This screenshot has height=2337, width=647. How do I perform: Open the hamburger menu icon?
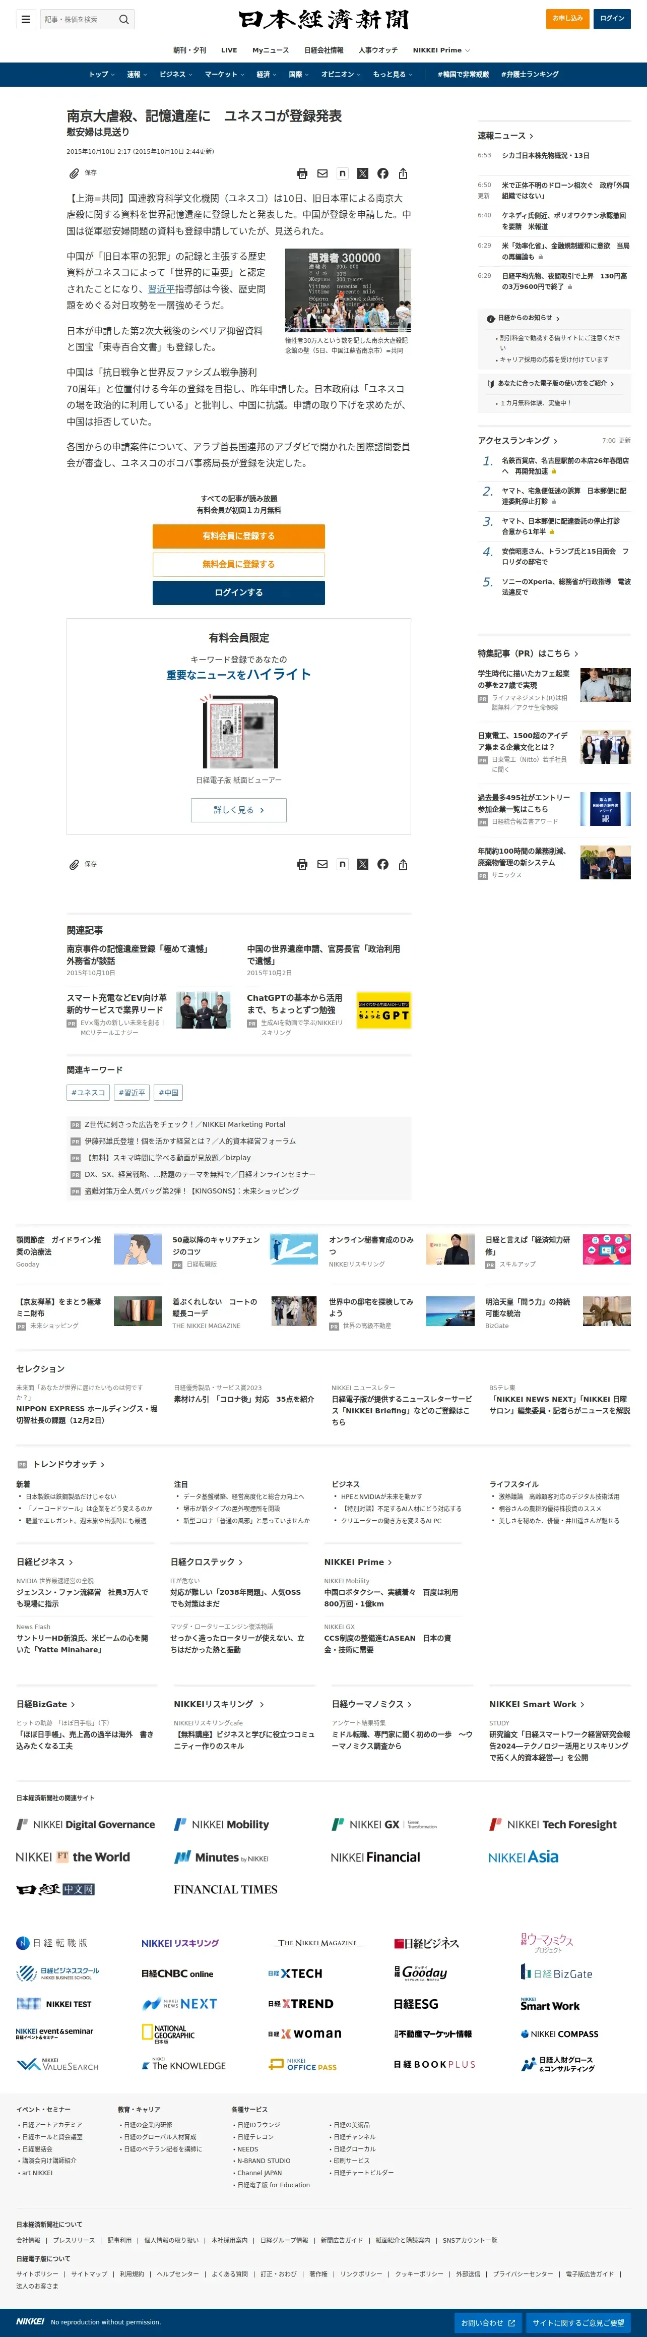coord(25,19)
